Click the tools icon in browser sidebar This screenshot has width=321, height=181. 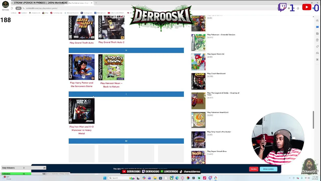[x=317, y=60]
